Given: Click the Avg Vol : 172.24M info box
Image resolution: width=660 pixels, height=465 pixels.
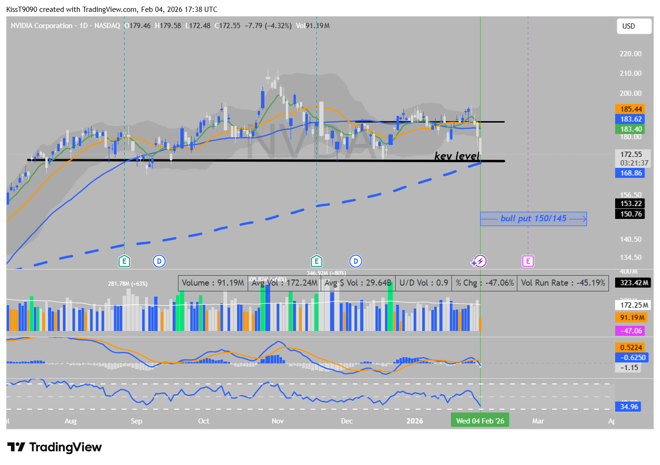Looking at the screenshot, I should click(x=284, y=283).
